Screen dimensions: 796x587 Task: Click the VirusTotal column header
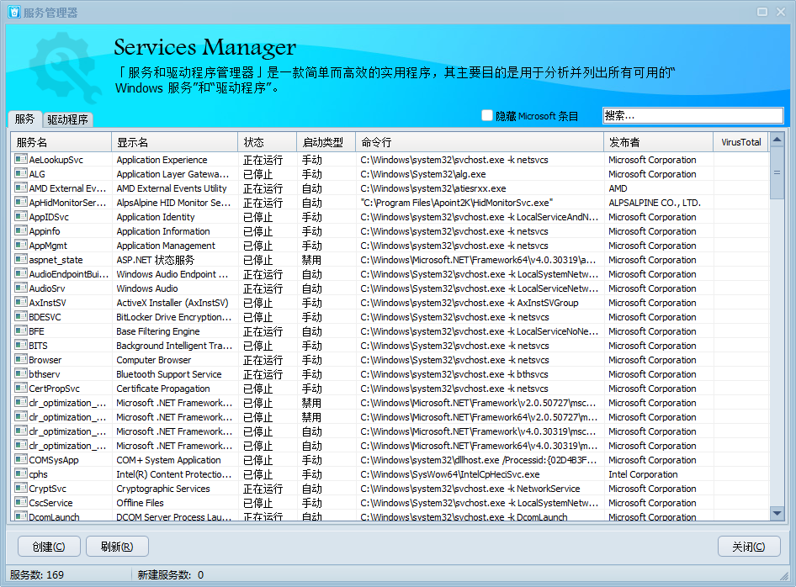[x=740, y=142]
